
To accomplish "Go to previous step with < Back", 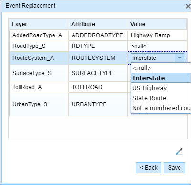I will [149, 168].
